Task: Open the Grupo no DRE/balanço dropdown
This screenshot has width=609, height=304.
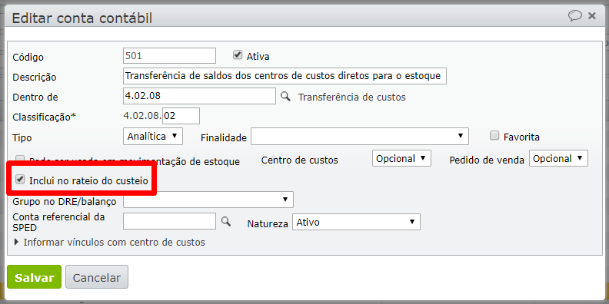Action: point(208,200)
